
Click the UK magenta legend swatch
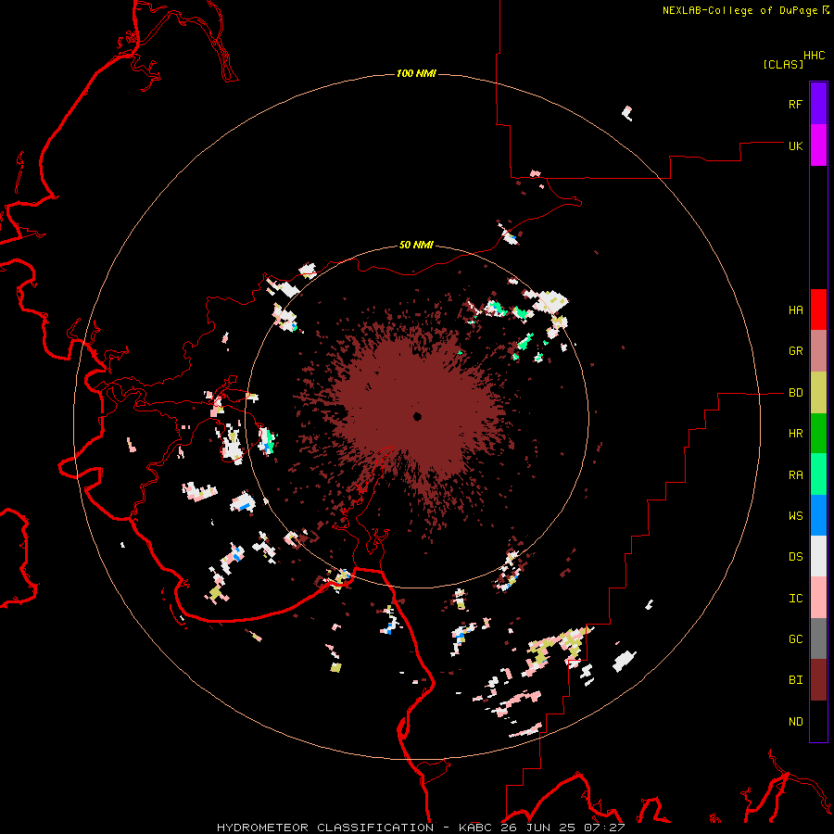pyautogui.click(x=818, y=145)
